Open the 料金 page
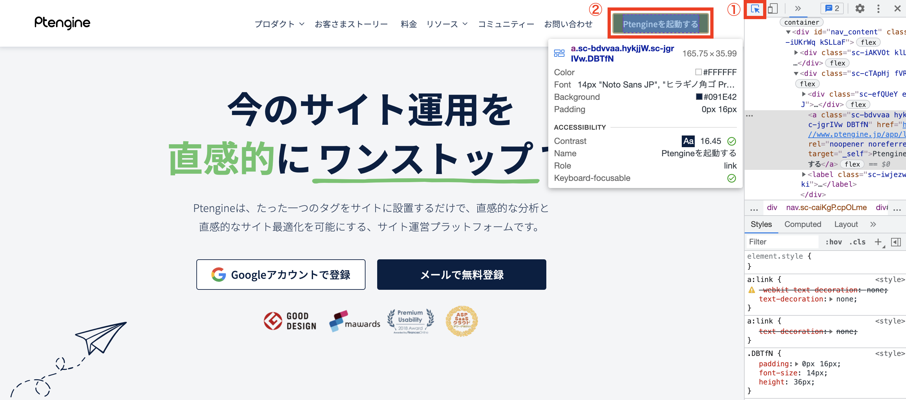906x400 pixels. click(x=409, y=24)
